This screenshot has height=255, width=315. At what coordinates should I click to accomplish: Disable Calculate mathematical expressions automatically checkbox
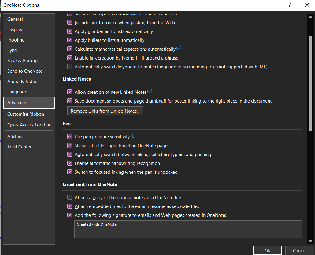(70, 49)
